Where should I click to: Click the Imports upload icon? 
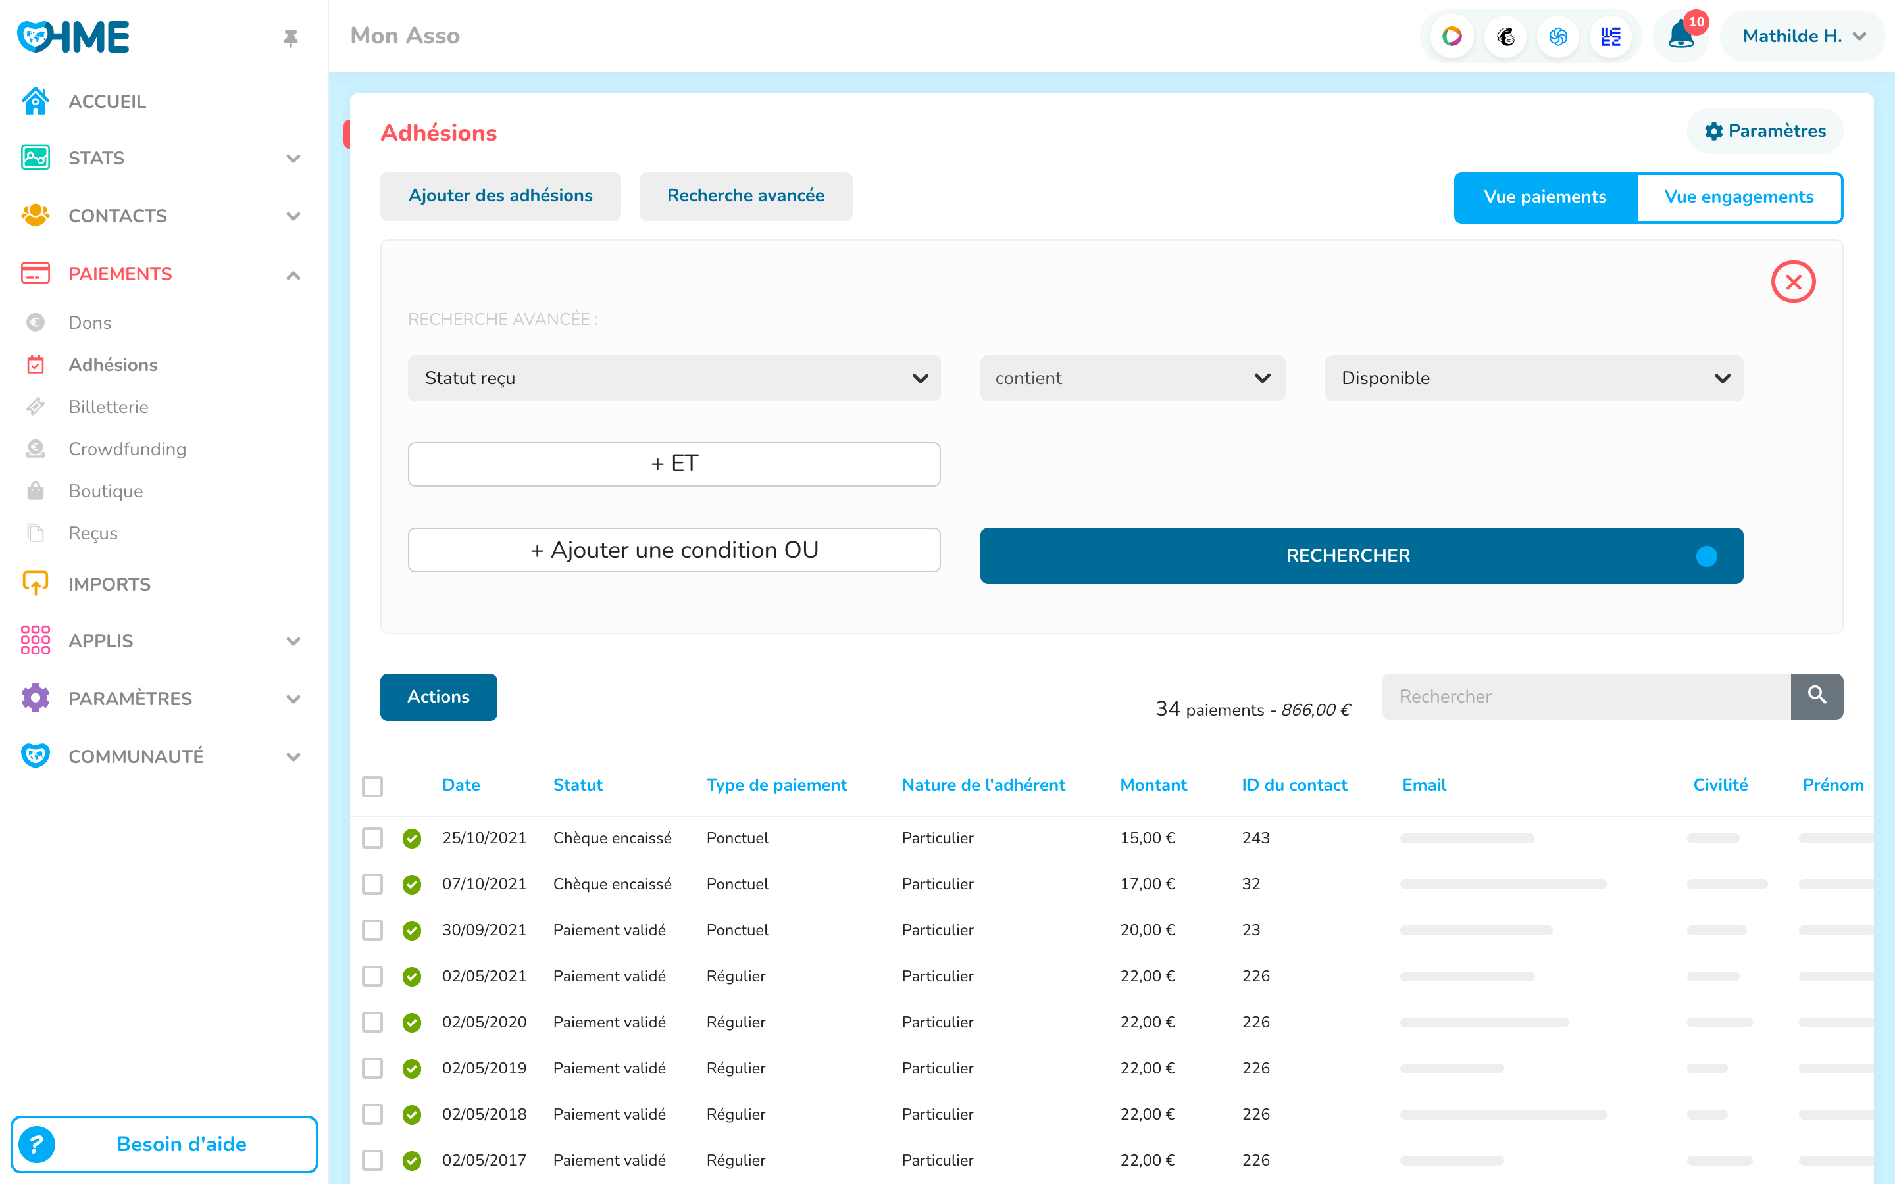click(36, 583)
